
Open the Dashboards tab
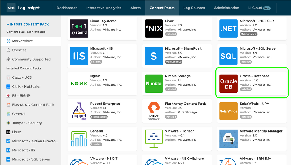point(67,8)
